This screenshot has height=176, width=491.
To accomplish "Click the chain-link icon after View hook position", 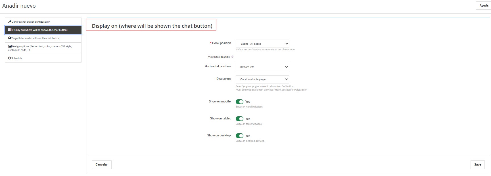I will [232, 57].
